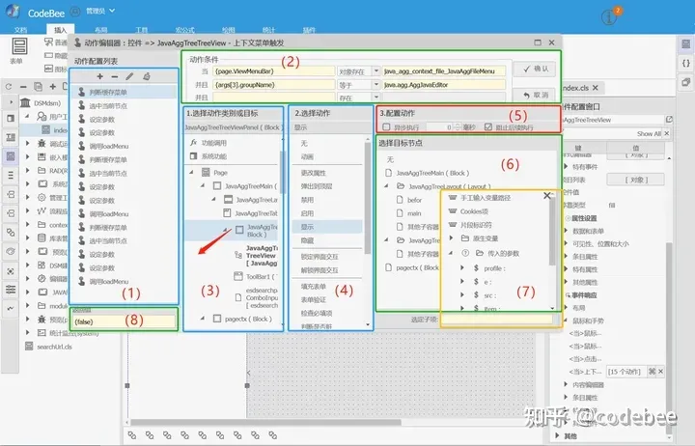The height and width of the screenshot is (446, 695).
Task: Click the command icon beside 15 个动作
Action: (652, 372)
